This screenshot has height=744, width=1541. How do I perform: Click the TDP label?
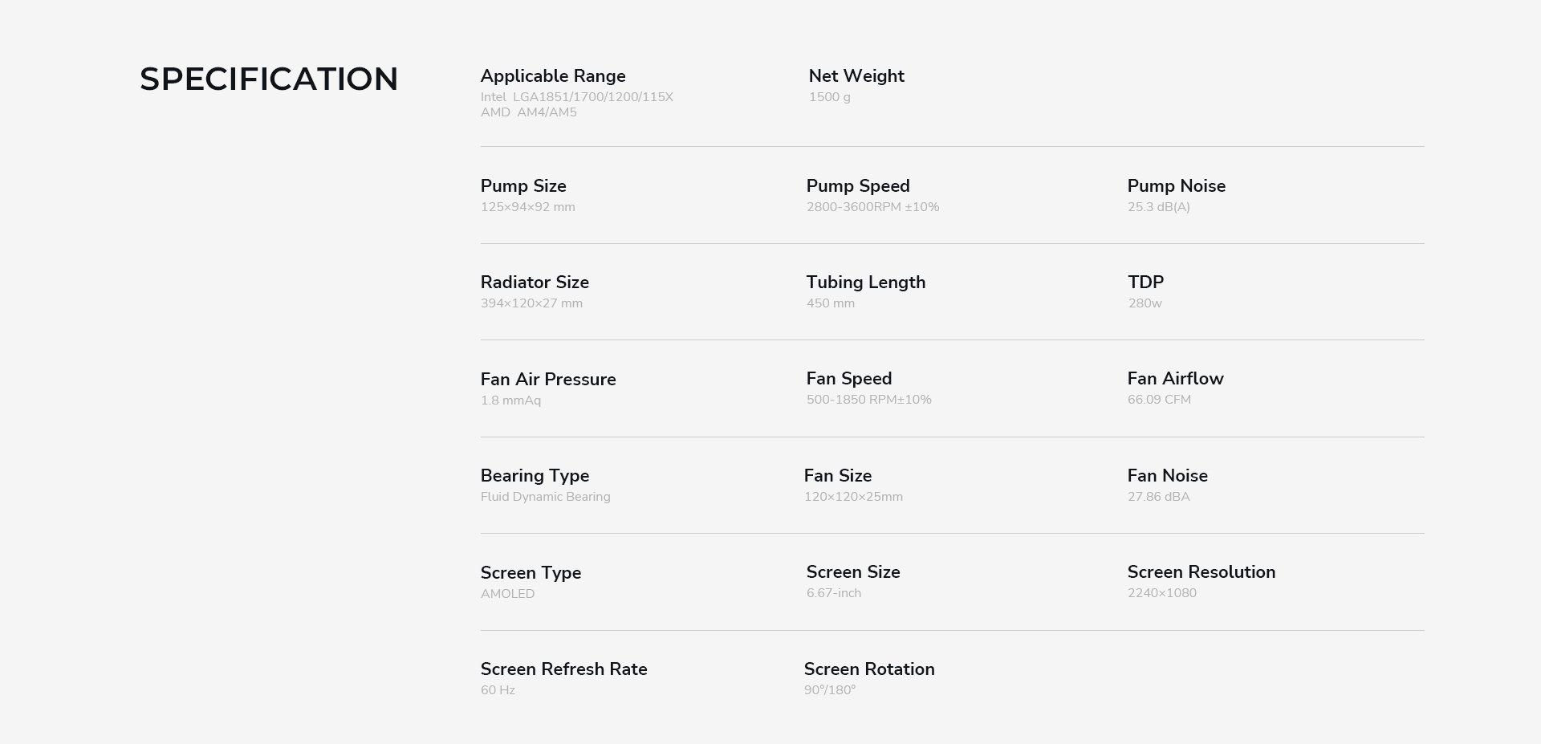pyautogui.click(x=1145, y=283)
